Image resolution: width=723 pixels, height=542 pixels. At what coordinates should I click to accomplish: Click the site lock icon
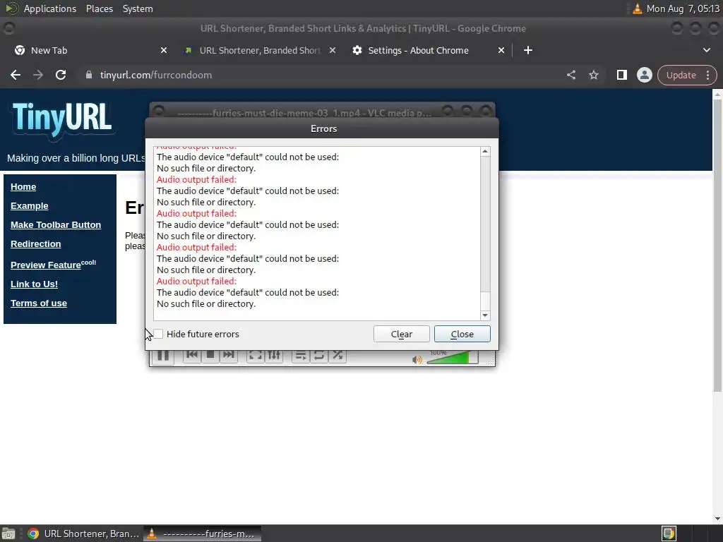click(89, 75)
